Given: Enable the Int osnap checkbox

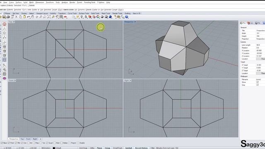Looking at the screenshot, I should coord(29,143).
